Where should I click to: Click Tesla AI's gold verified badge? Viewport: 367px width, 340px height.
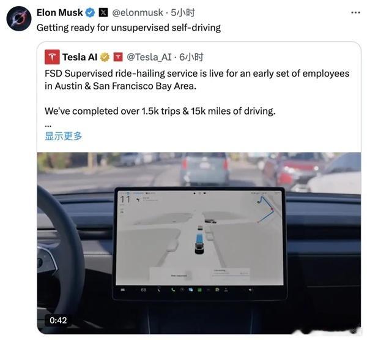pyautogui.click(x=105, y=57)
